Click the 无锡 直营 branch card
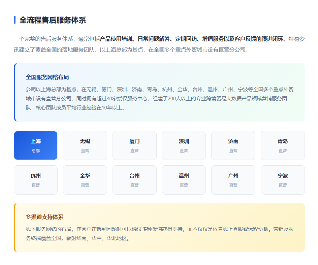Image resolution: width=318 pixels, height=265 pixels. pyautogui.click(x=85, y=145)
